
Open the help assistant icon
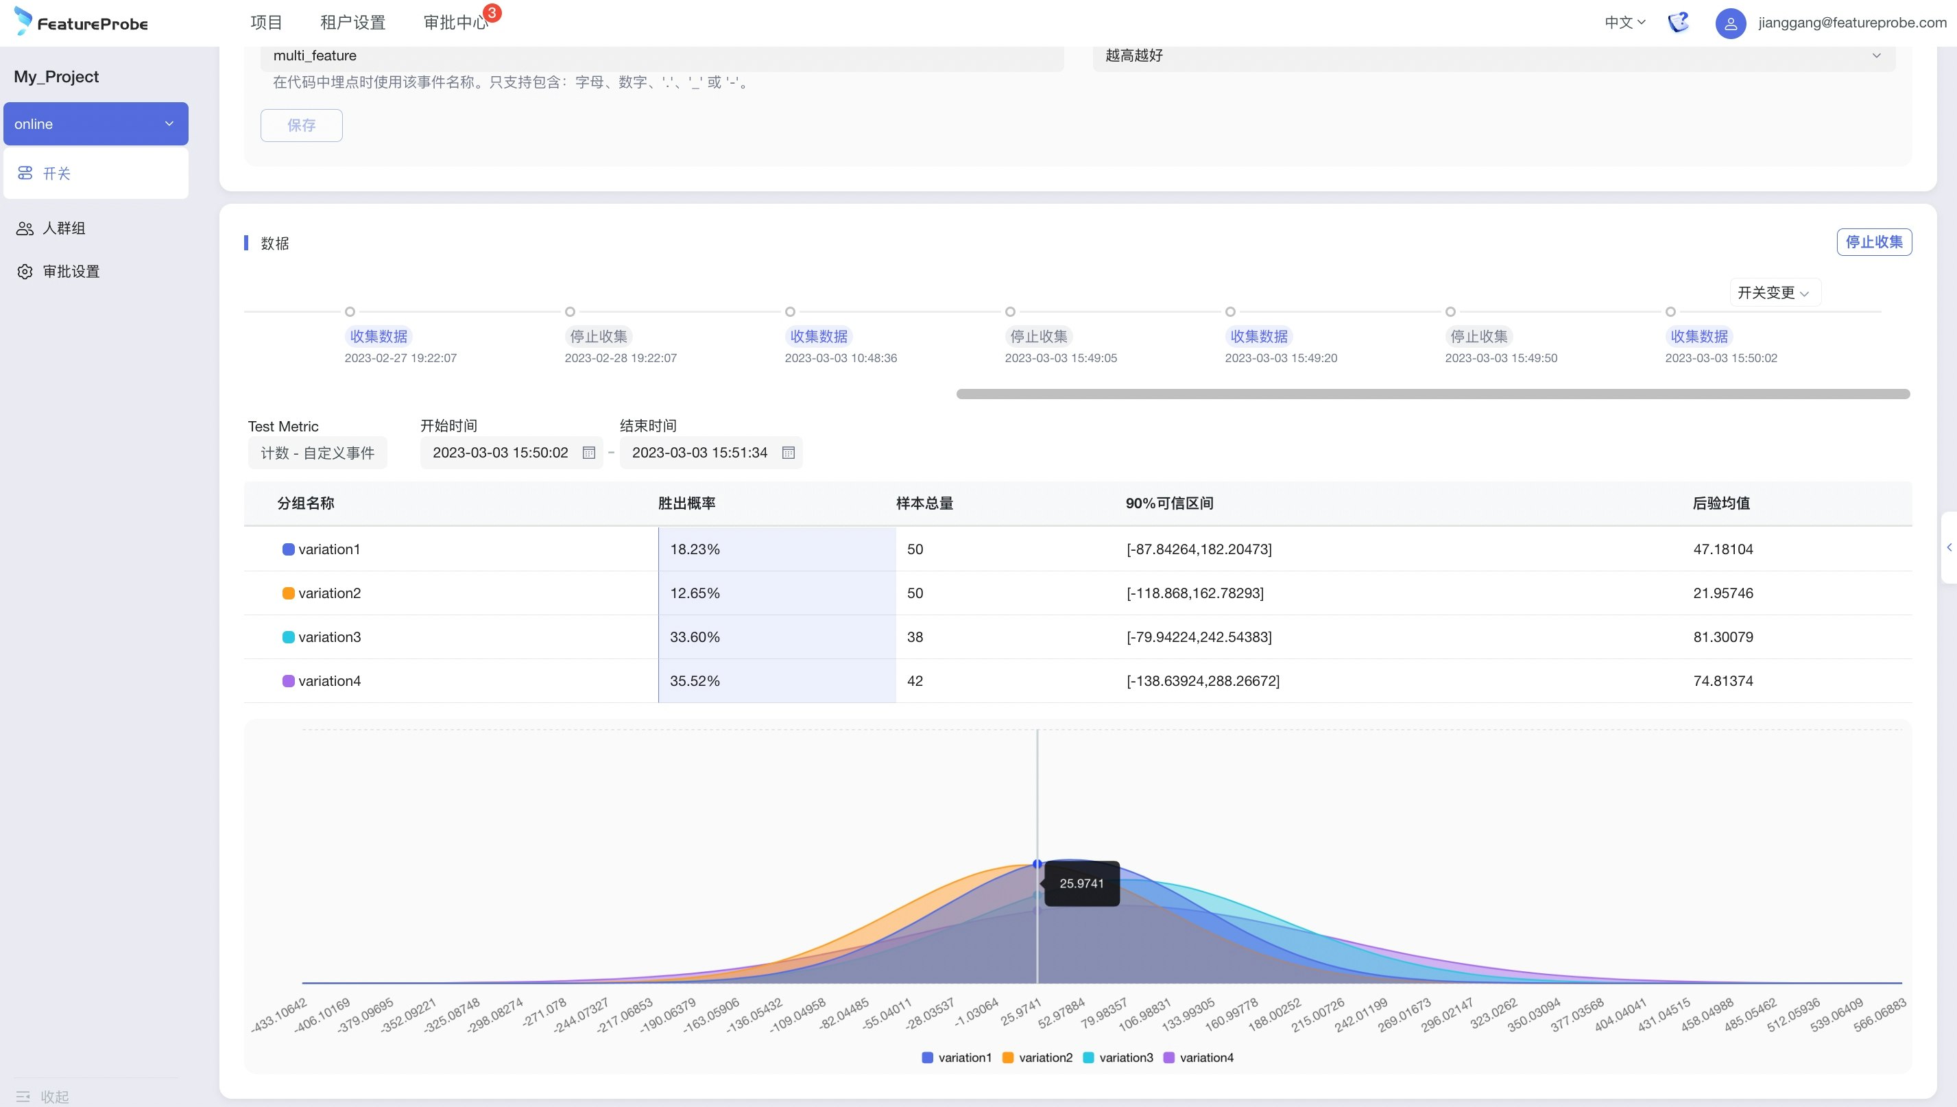tap(1678, 23)
